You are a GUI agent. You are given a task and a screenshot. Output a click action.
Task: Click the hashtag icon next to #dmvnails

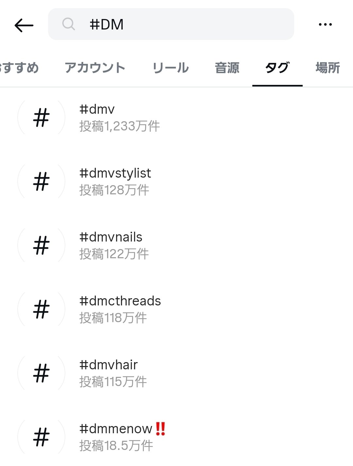42,245
